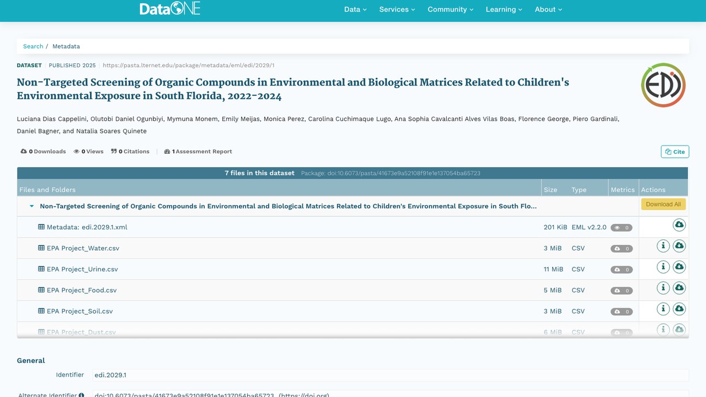Viewport: 706px width, 397px height.
Task: Click the Download All button
Action: tap(663, 204)
